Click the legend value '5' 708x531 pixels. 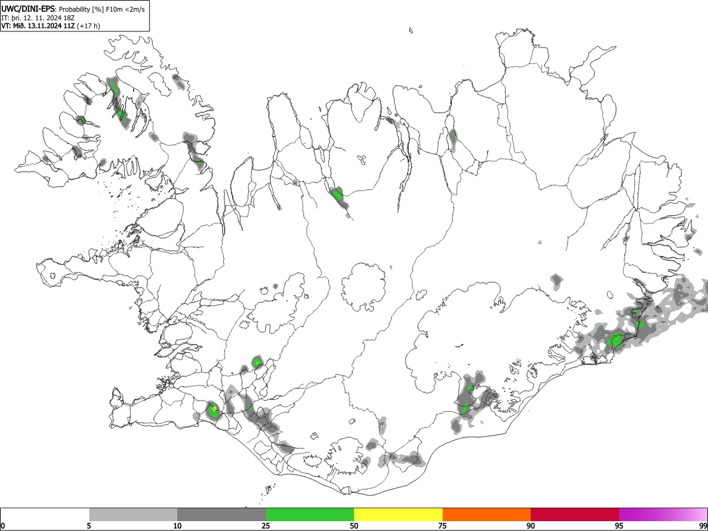(89, 525)
